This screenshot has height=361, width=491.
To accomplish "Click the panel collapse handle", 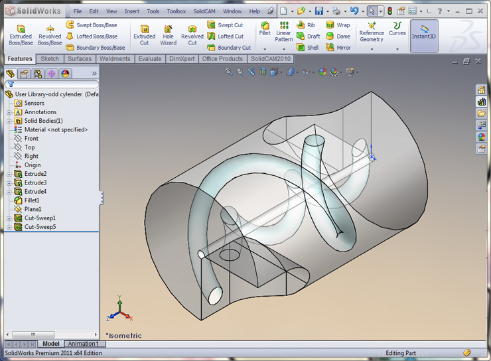I will click(102, 198).
